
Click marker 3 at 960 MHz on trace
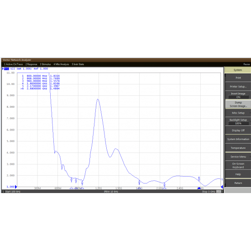tap(82, 183)
